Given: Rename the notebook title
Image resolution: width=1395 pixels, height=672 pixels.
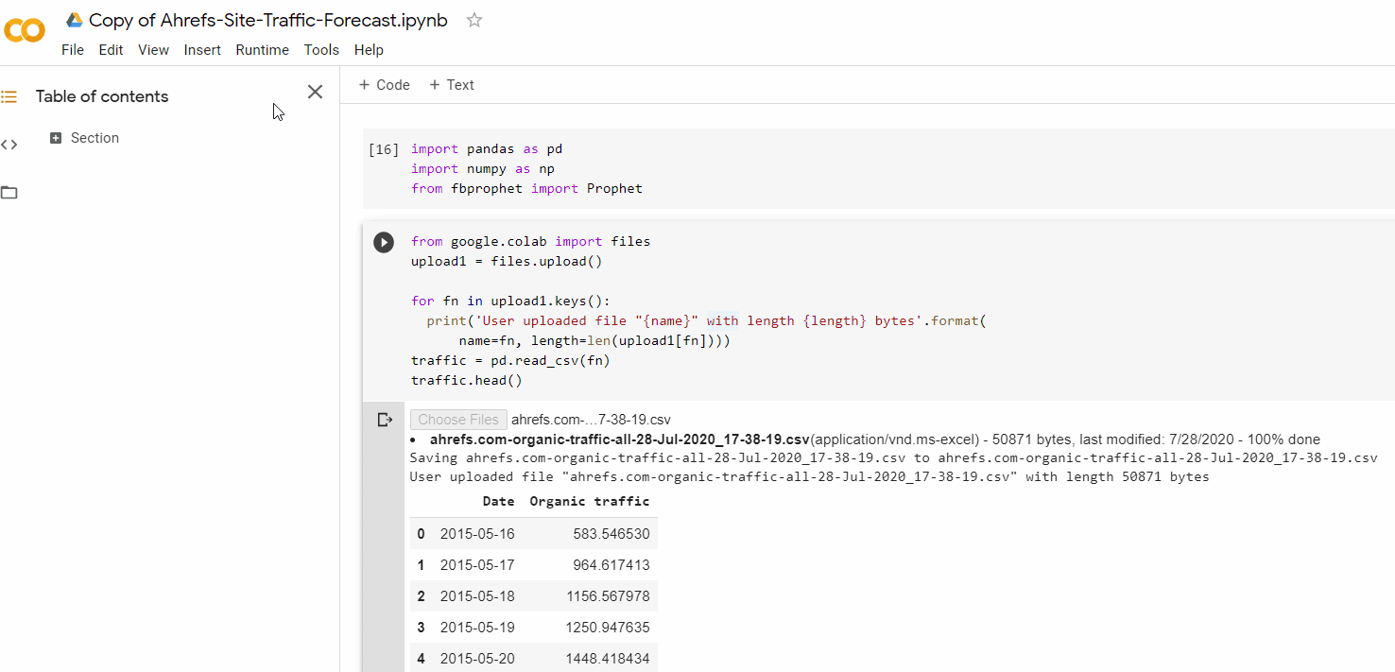Looking at the screenshot, I should click(268, 20).
